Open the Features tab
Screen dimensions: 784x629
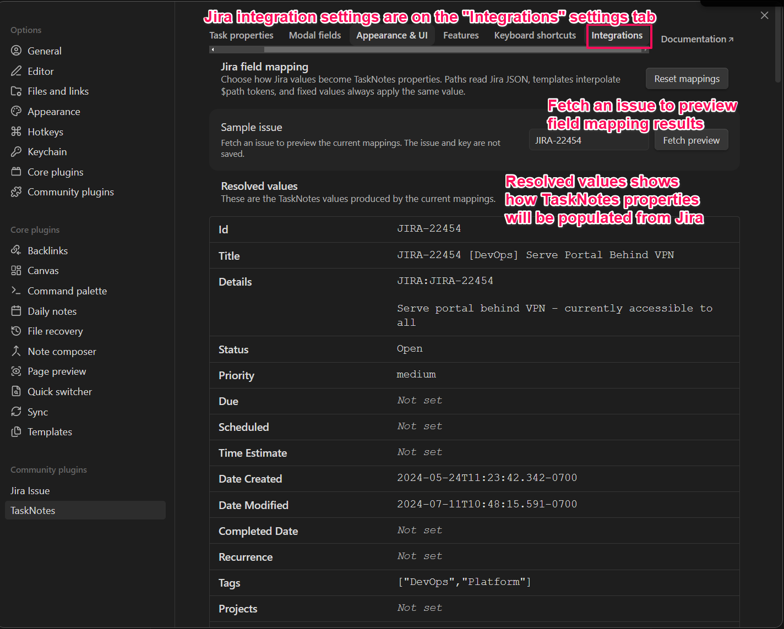(x=461, y=35)
